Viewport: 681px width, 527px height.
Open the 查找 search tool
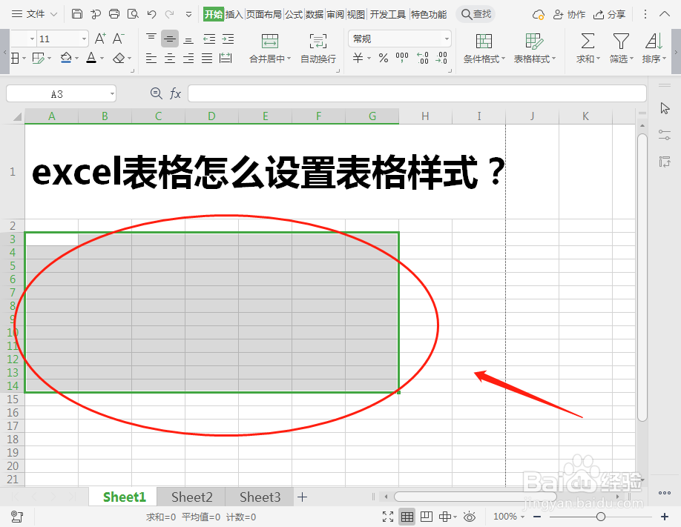pyautogui.click(x=476, y=13)
